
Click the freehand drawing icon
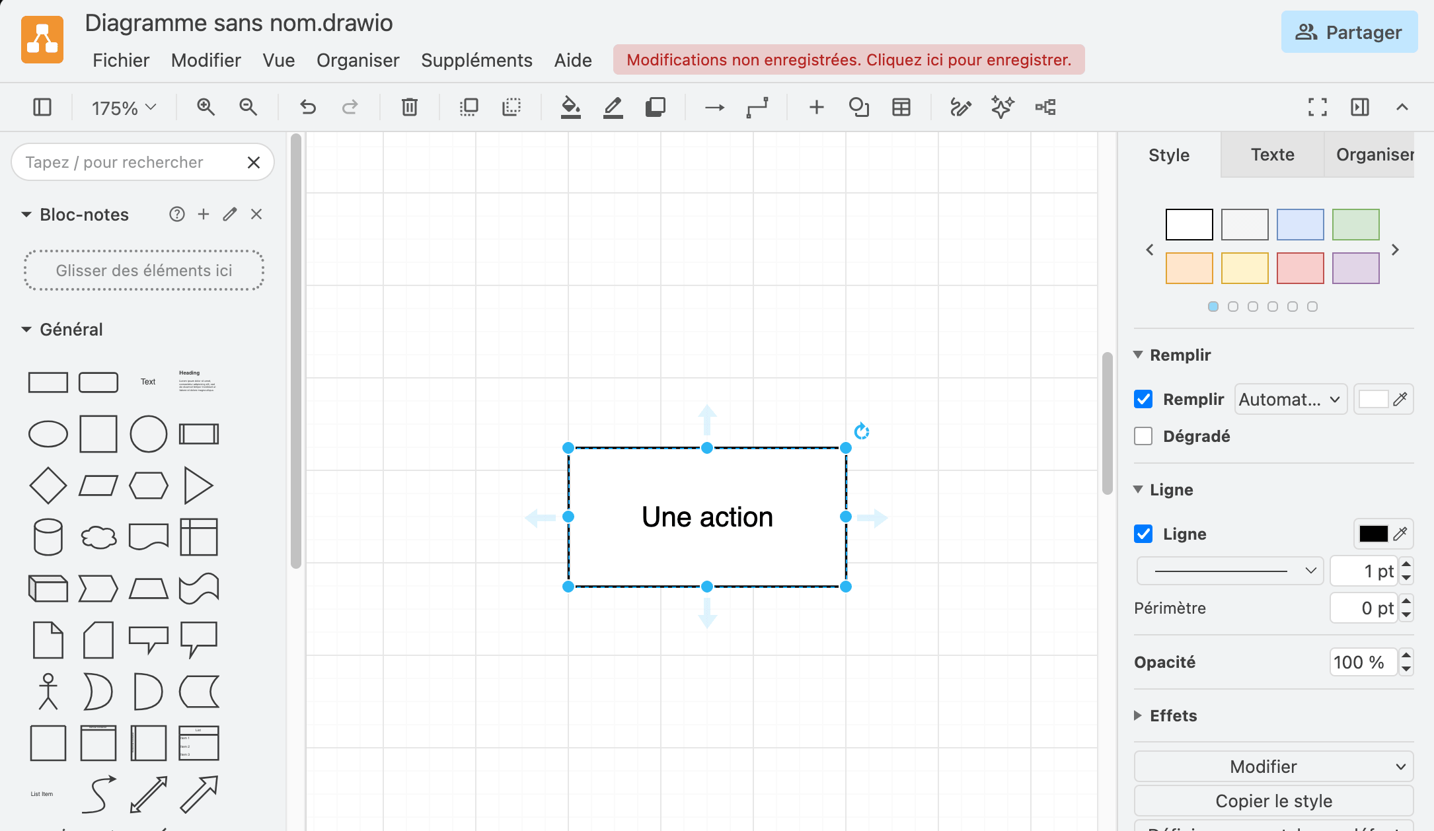961,107
